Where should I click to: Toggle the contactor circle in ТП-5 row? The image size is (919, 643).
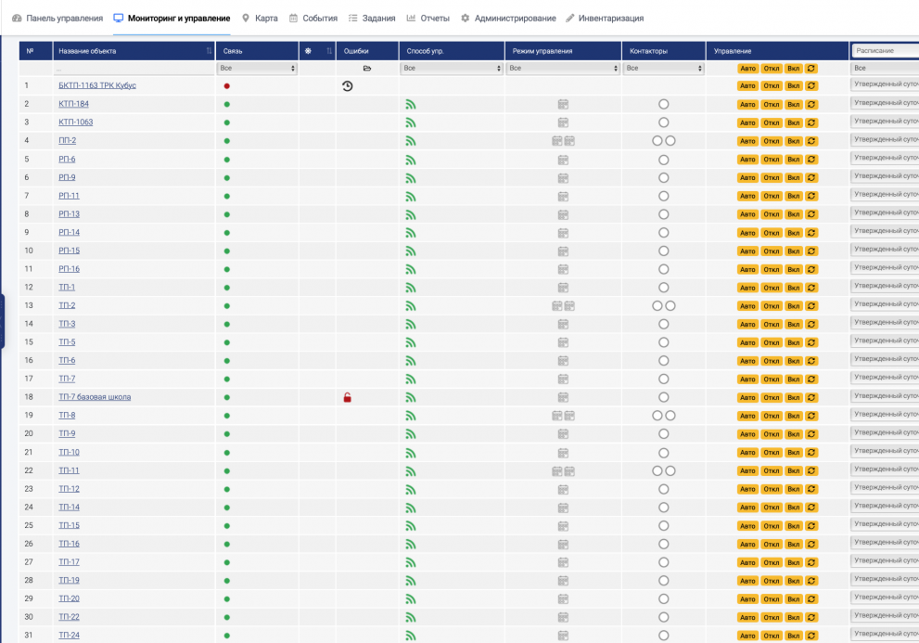pos(663,342)
